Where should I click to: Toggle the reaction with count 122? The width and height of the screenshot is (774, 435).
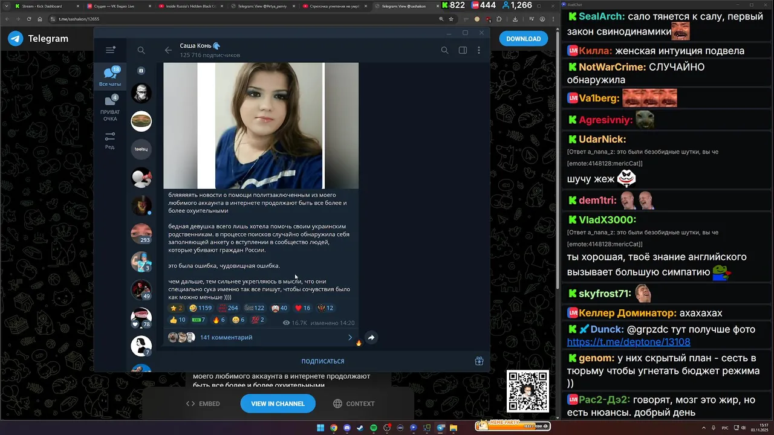(255, 308)
